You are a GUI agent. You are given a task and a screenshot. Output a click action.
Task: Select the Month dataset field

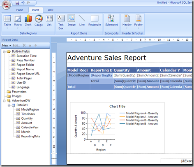pos(25,132)
